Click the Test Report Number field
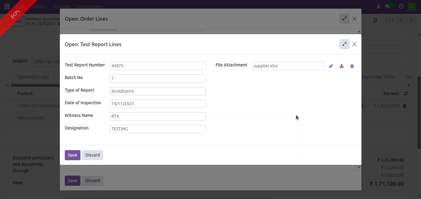 [x=158, y=66]
